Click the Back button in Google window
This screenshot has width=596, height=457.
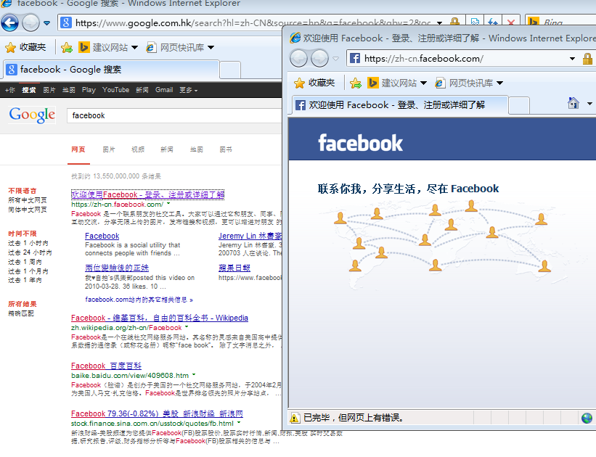(x=10, y=23)
